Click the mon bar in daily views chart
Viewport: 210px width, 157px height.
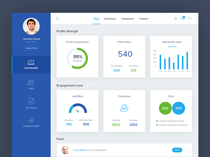click(x=160, y=62)
